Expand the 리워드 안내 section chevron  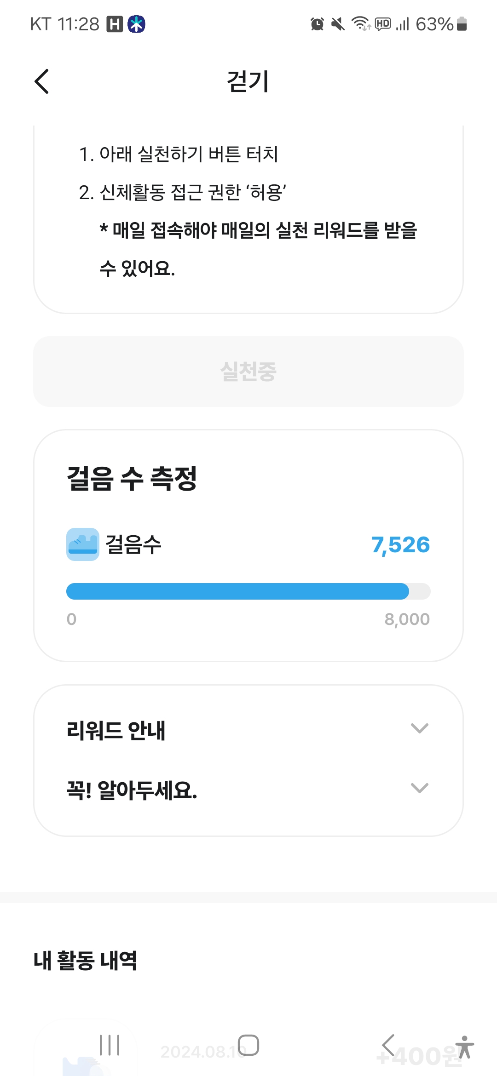pos(419,728)
